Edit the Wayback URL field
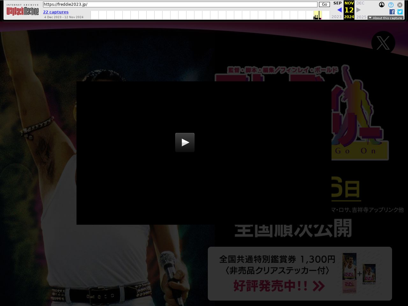Image resolution: width=408 pixels, height=306 pixels. [180, 4]
